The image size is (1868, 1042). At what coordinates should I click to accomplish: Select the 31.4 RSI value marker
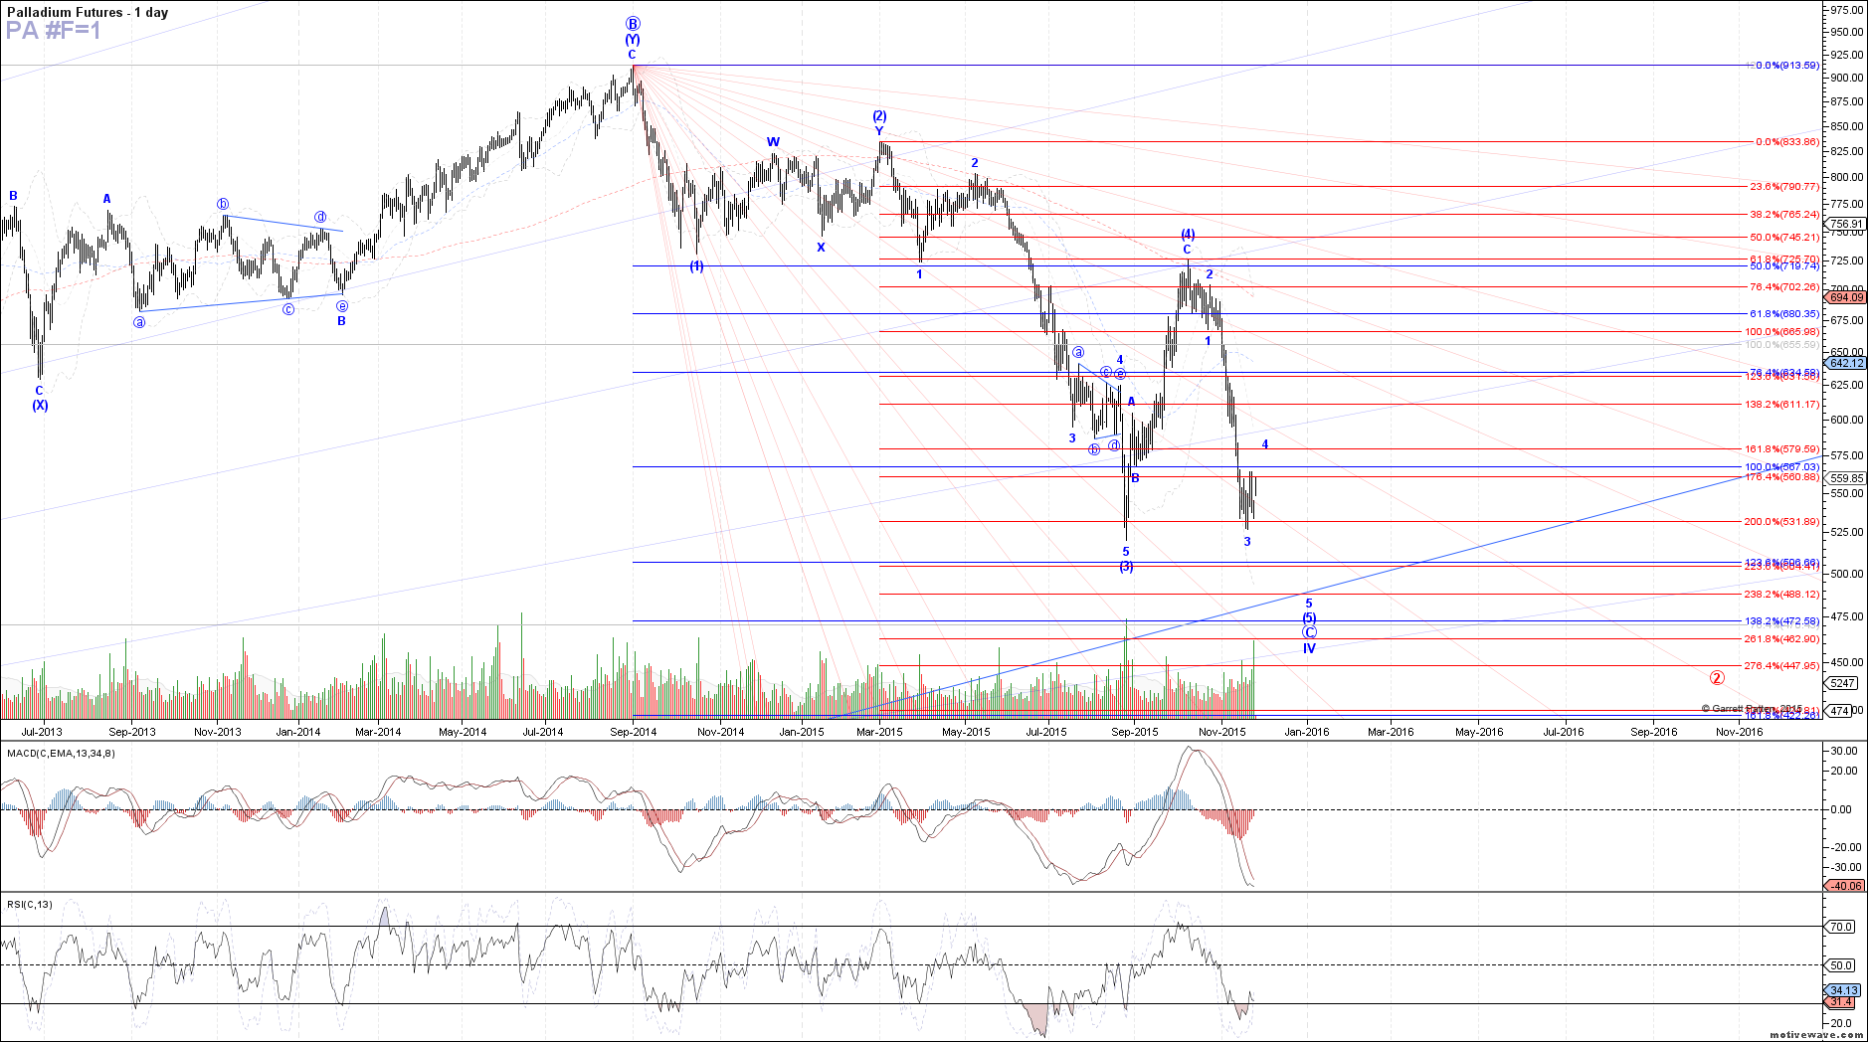pos(1840,1002)
